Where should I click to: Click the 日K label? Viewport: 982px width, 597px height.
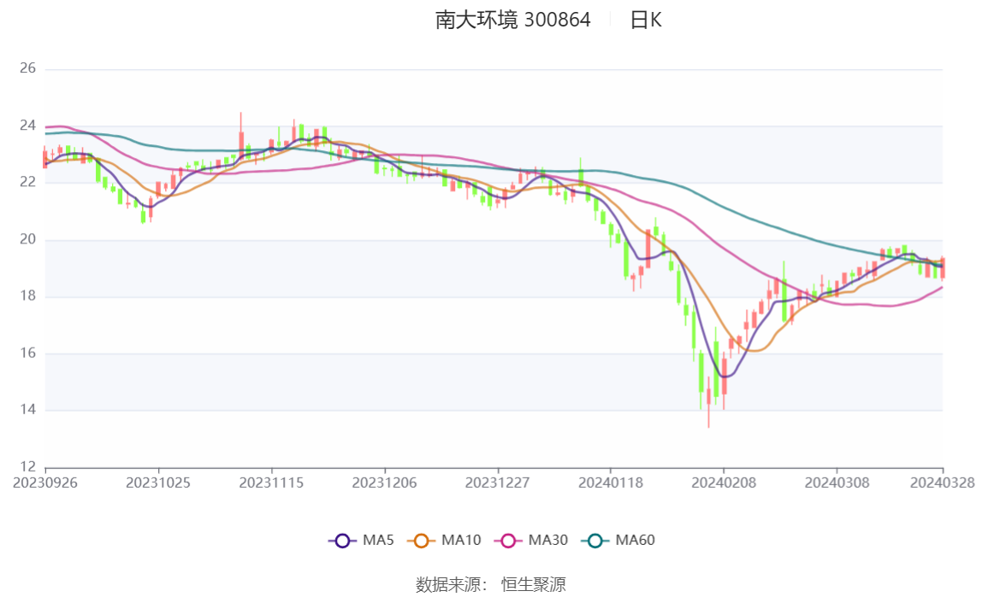[x=646, y=20]
